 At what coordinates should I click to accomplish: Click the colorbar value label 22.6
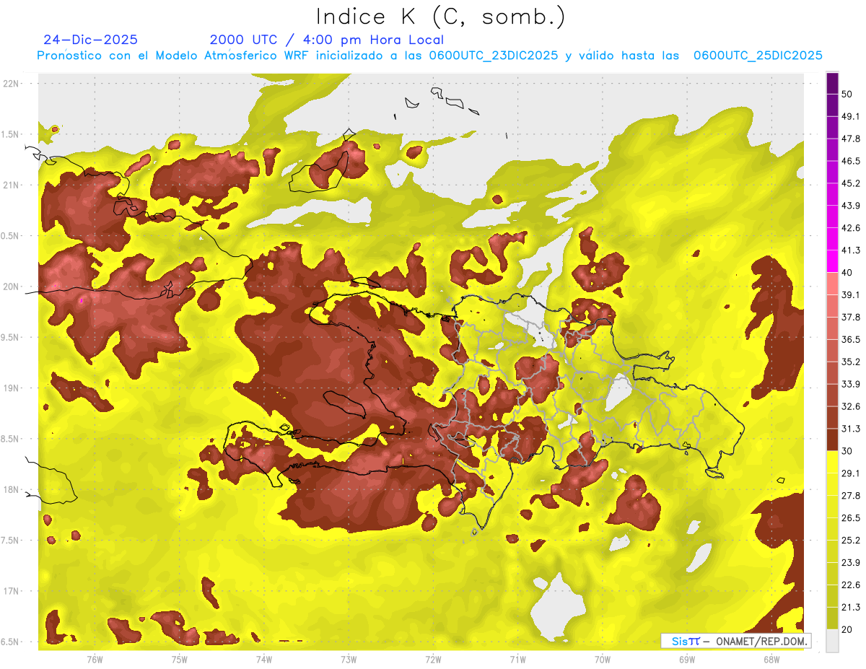tap(851, 585)
